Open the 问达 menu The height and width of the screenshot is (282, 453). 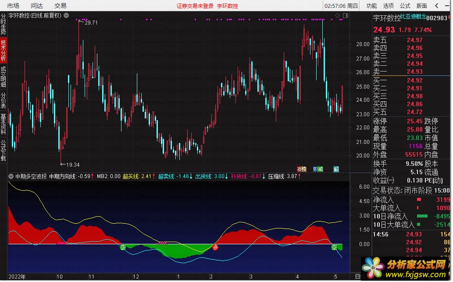tap(37, 6)
